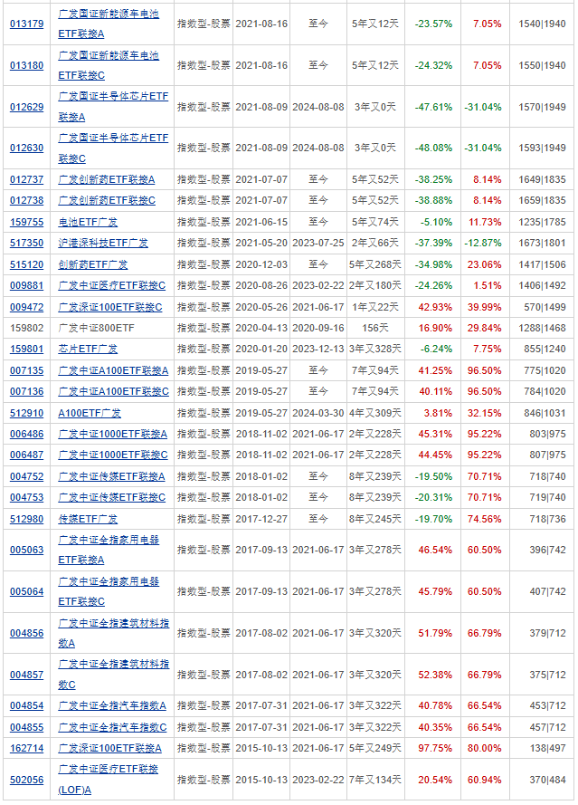The image size is (578, 805).
Task: Click fund code 004856
Action: tap(26, 634)
